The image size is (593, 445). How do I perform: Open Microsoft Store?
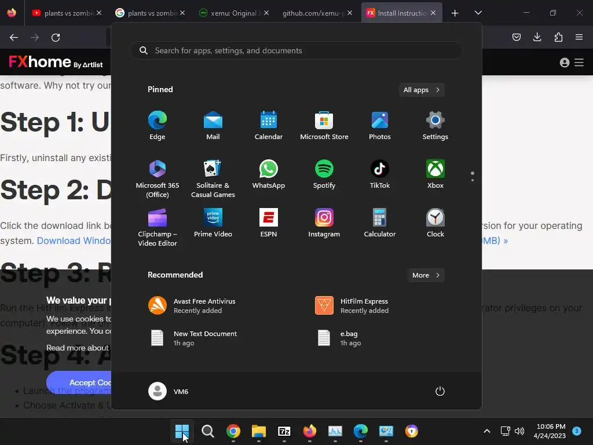(x=324, y=126)
